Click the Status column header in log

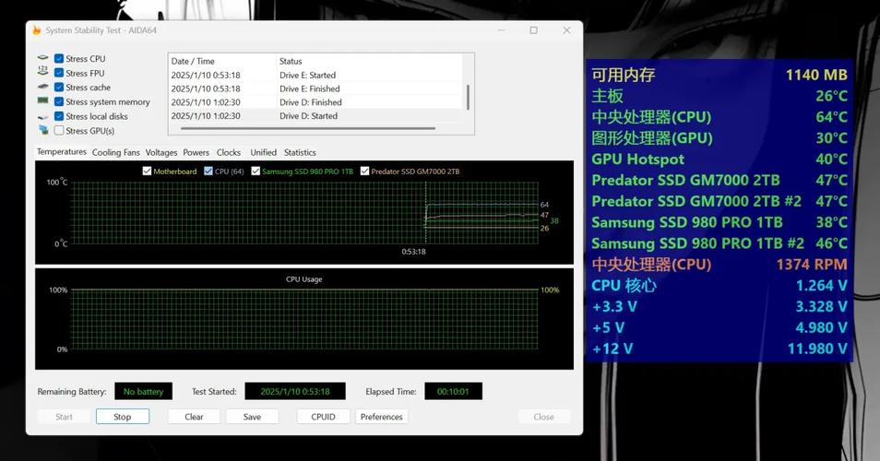coord(369,61)
